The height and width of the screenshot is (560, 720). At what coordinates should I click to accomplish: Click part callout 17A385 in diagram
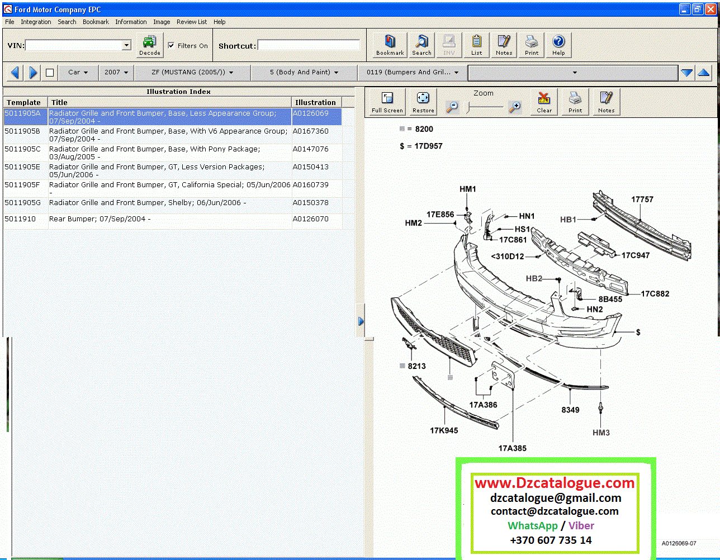(512, 448)
